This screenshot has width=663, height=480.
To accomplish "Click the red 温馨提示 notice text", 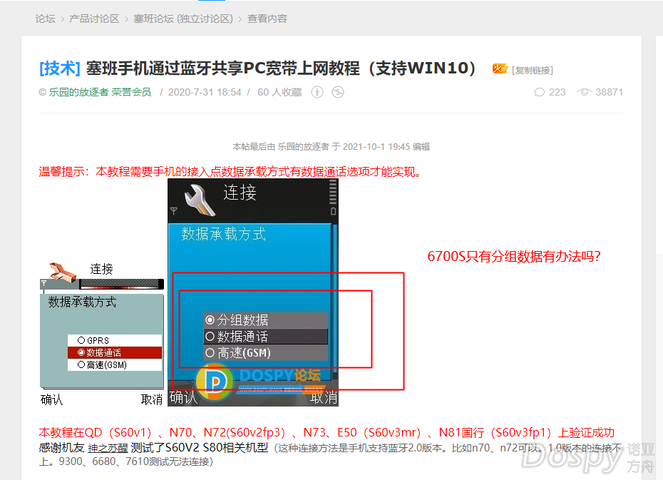I will 231,172.
